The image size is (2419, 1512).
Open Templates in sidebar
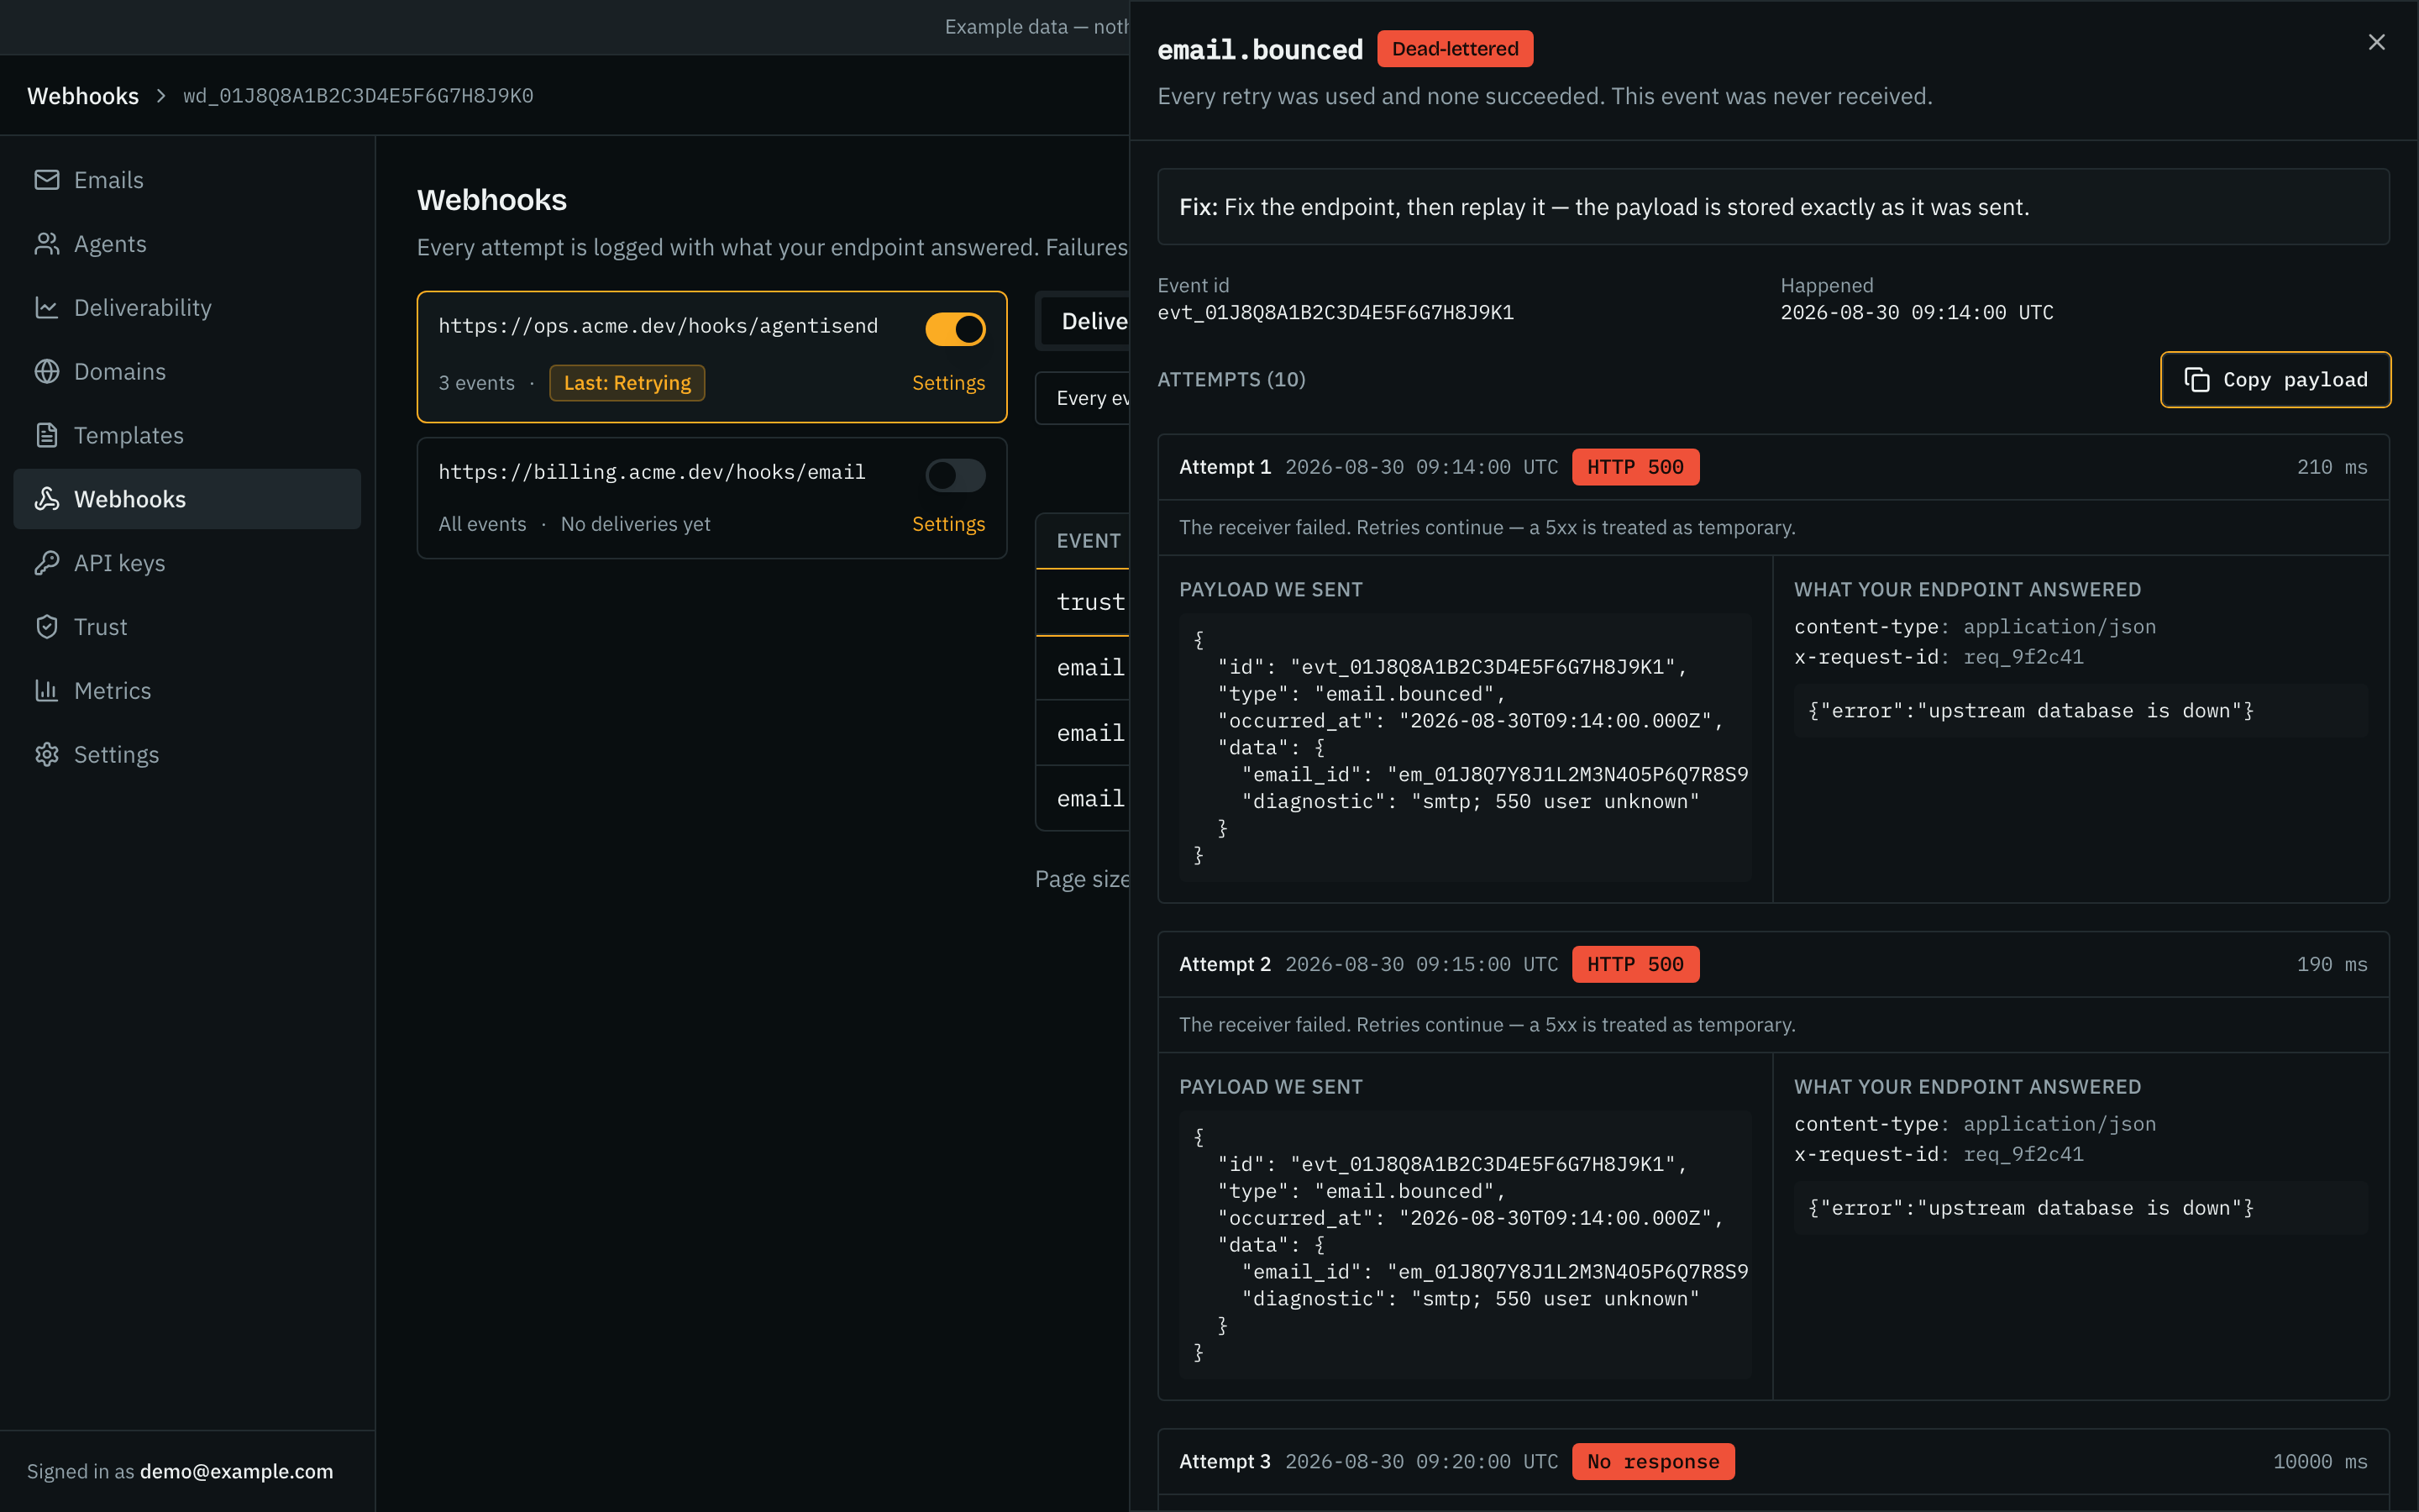point(187,435)
